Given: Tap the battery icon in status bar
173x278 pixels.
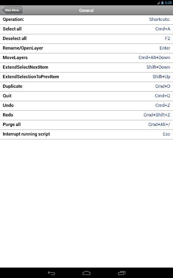Looking at the screenshot, I should (162, 3).
